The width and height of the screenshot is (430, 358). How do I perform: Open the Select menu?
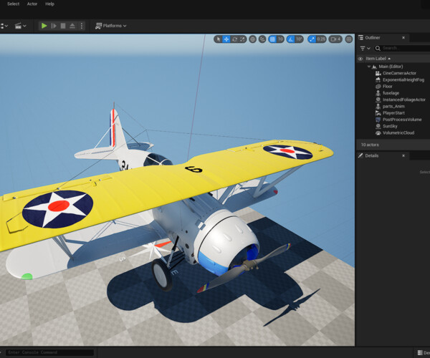click(13, 4)
